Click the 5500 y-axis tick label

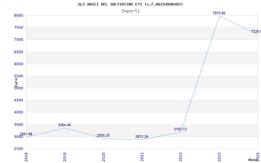point(18,76)
